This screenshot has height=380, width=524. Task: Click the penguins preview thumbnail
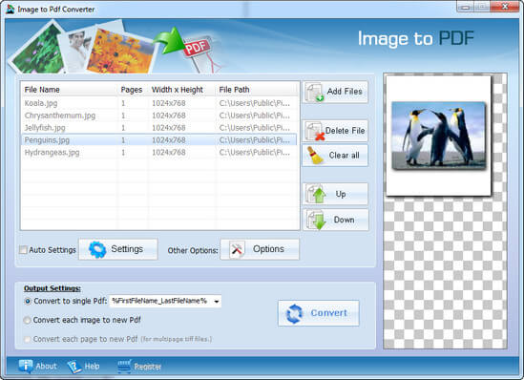pos(438,135)
